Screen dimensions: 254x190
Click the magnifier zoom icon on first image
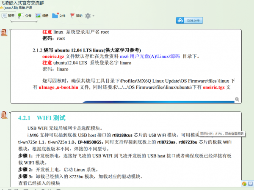coord(237,100)
